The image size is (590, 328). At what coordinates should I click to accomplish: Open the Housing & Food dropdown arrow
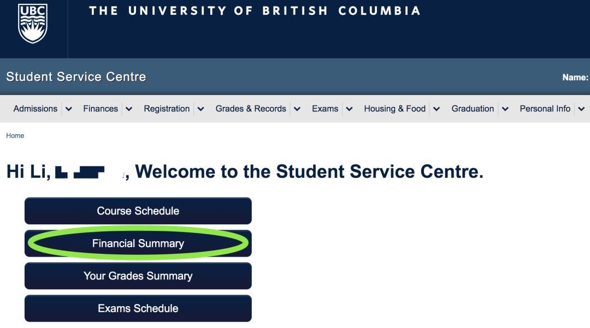click(x=436, y=109)
